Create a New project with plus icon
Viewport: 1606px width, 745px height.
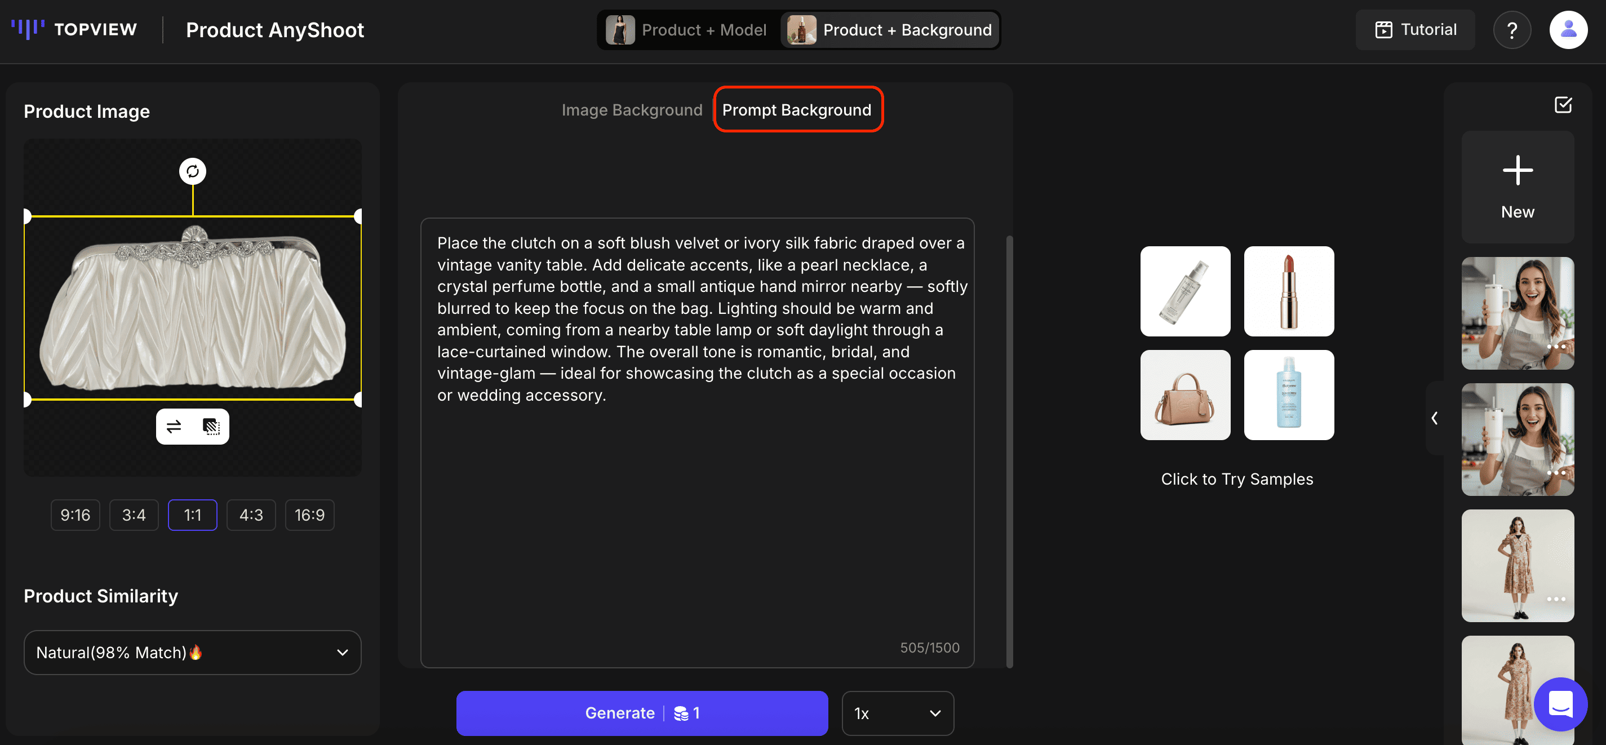click(1517, 187)
